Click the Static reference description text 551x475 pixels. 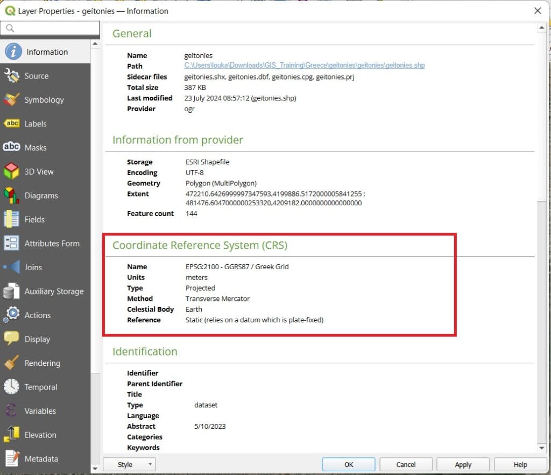255,320
